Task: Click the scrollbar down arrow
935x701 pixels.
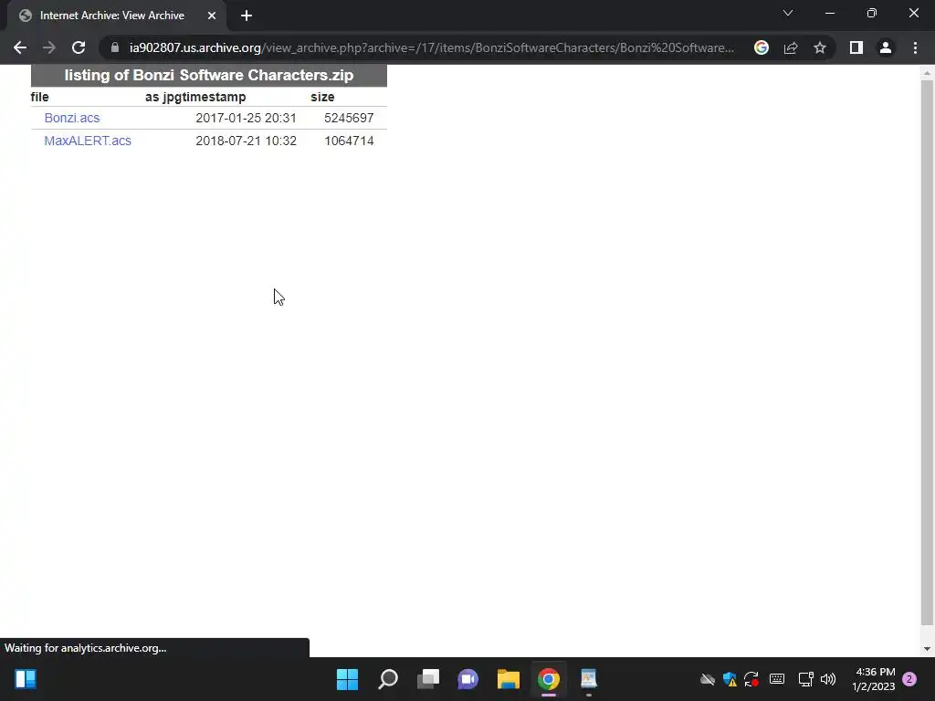Action: click(x=927, y=649)
